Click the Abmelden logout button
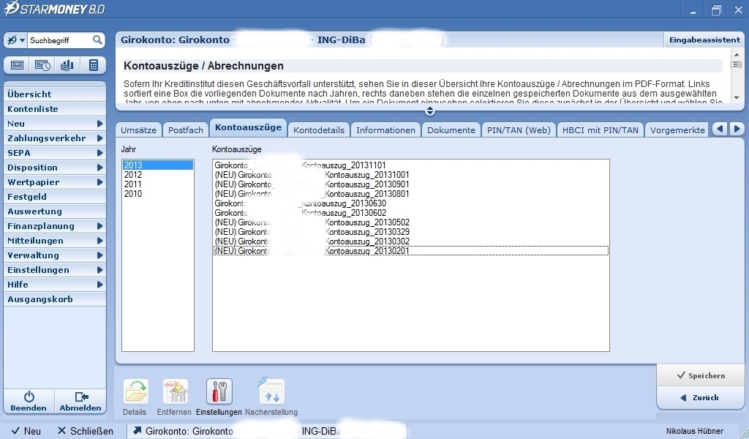 coord(80,401)
